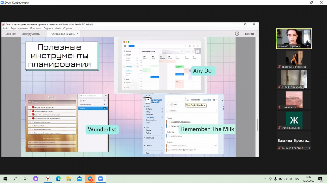The width and height of the screenshot is (327, 183).
Task: Open the clock showing 10:17
Action: (308, 179)
